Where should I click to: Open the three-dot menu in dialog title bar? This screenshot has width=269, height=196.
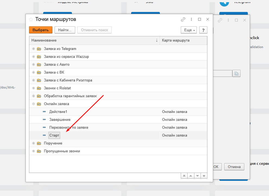pyautogui.click(x=191, y=19)
